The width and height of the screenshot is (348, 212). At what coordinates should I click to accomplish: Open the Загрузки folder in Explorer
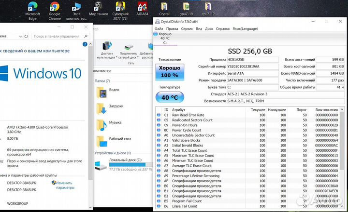tap(110, 108)
